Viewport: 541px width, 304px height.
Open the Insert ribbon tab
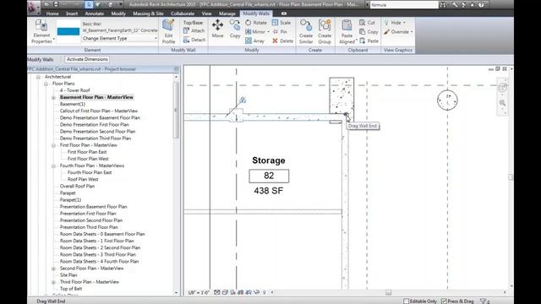tap(72, 14)
